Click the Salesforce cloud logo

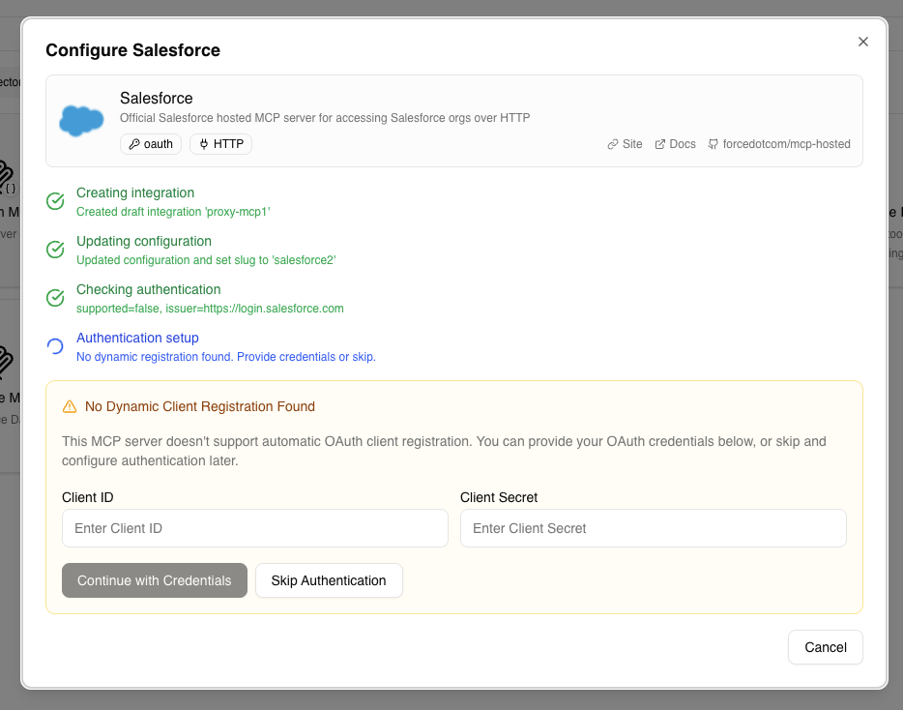(x=81, y=121)
